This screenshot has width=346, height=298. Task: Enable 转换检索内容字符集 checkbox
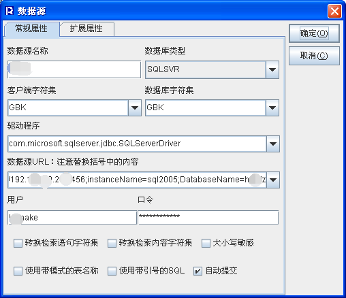(112, 243)
